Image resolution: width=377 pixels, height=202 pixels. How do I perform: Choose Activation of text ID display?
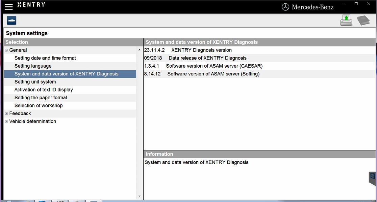(x=44, y=90)
